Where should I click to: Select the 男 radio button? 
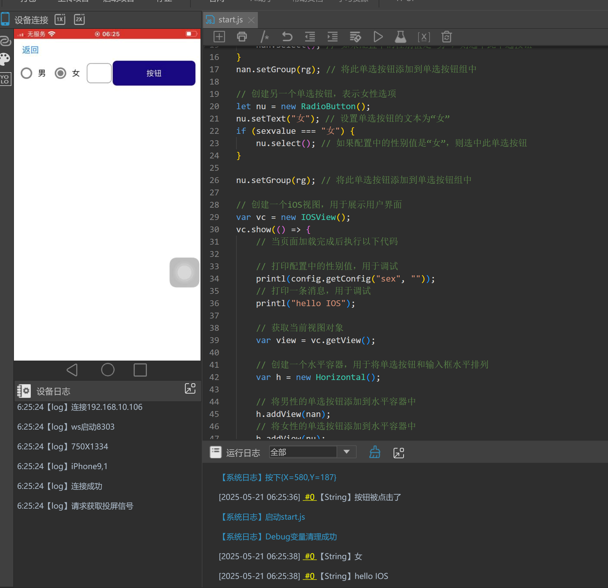[x=27, y=73]
